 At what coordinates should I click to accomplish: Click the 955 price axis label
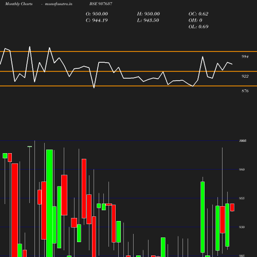click(242, 198)
